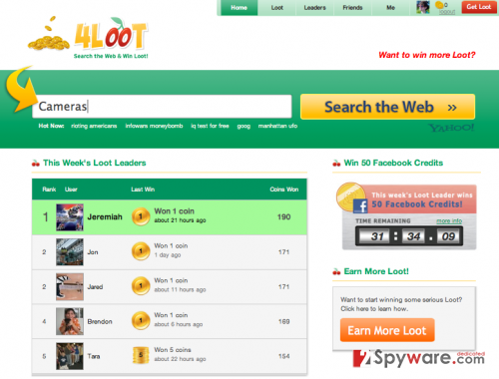This screenshot has width=499, height=379.
Task: Click the red Get Loot button
Action: pos(478,7)
